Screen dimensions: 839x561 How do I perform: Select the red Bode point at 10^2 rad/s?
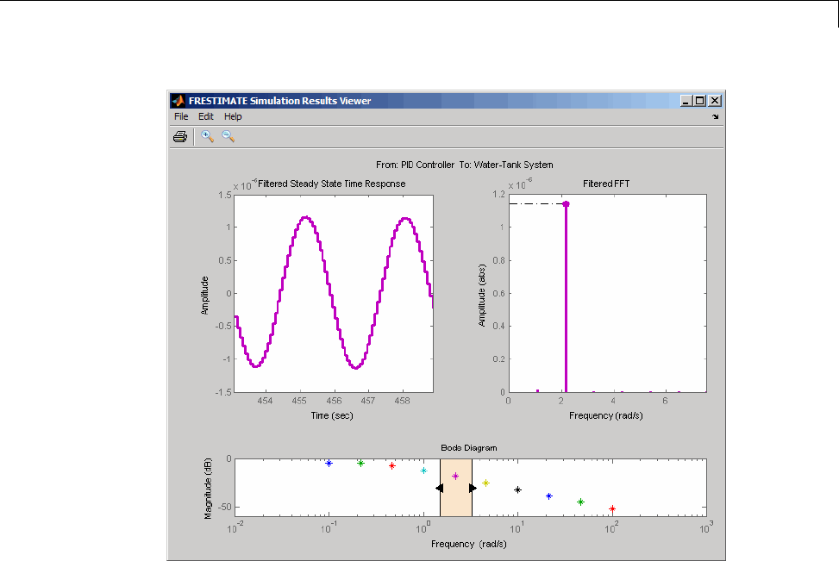[x=612, y=508]
